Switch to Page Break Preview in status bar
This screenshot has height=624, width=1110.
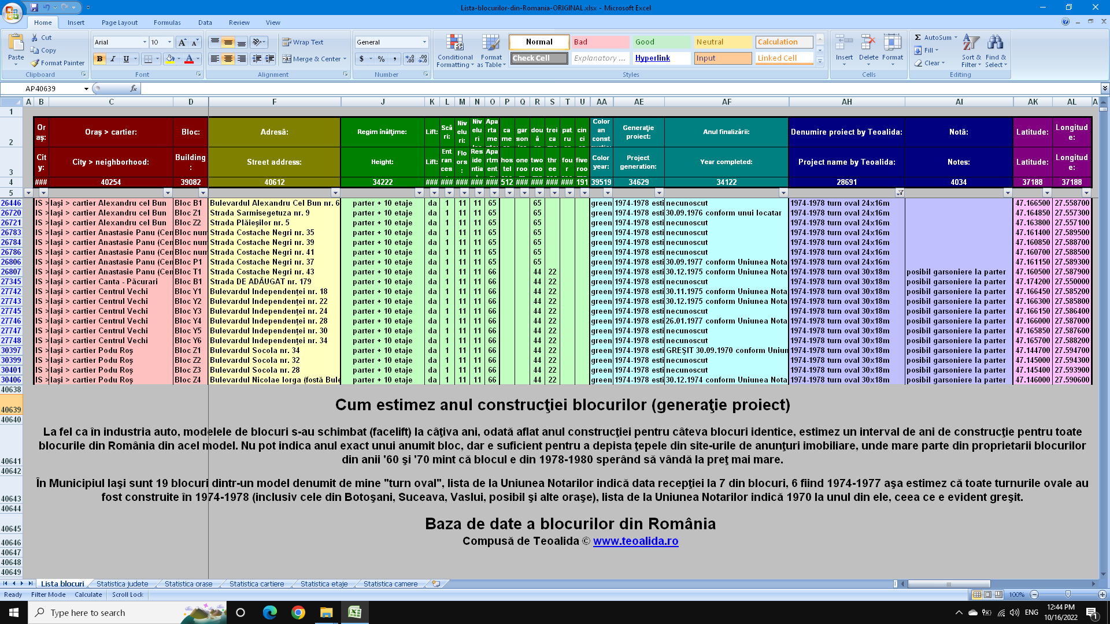999,595
